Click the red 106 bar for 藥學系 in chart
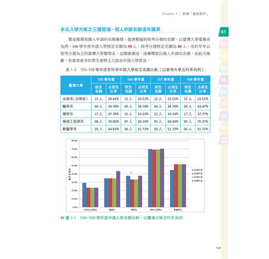This screenshot has height=259, width=269. point(132,193)
